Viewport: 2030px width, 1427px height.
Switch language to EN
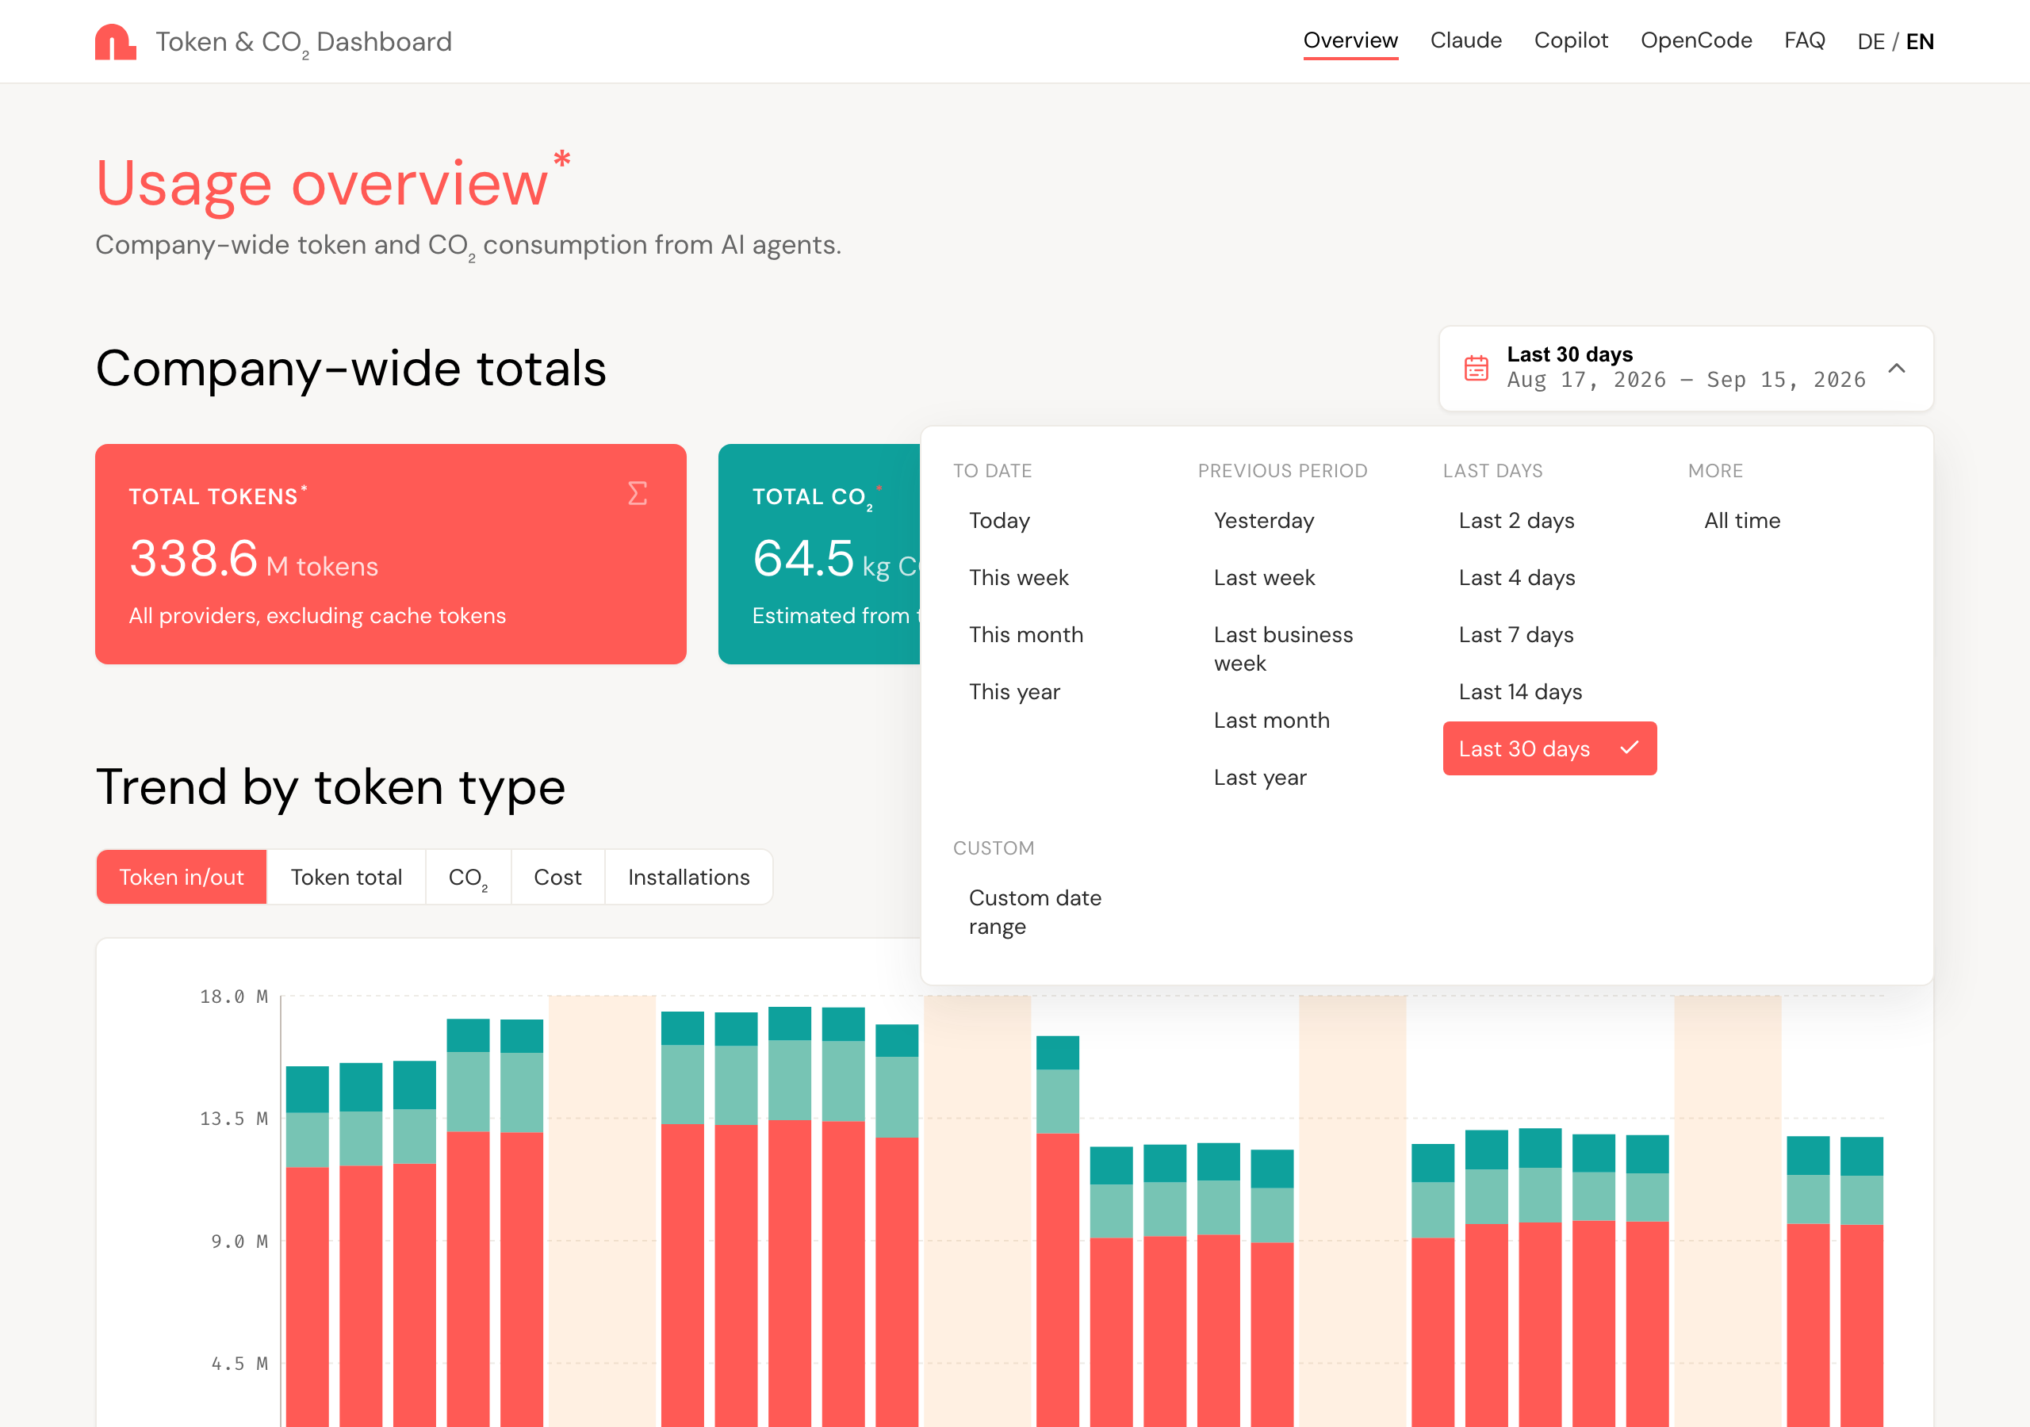click(1920, 41)
